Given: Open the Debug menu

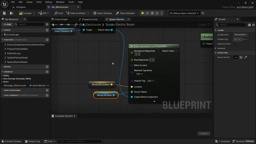Looking at the screenshot, I should pyautogui.click(x=49, y=2).
